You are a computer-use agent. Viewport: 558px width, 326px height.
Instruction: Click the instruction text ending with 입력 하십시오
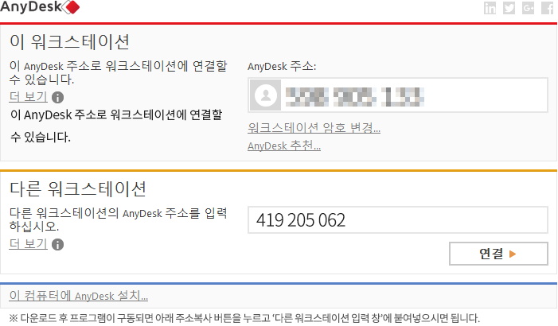tap(118, 219)
